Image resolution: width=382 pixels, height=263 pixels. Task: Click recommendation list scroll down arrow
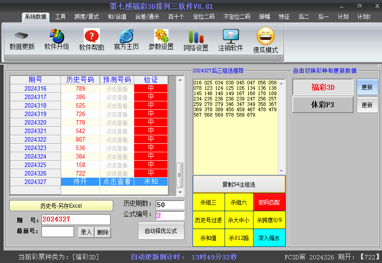click(x=281, y=171)
